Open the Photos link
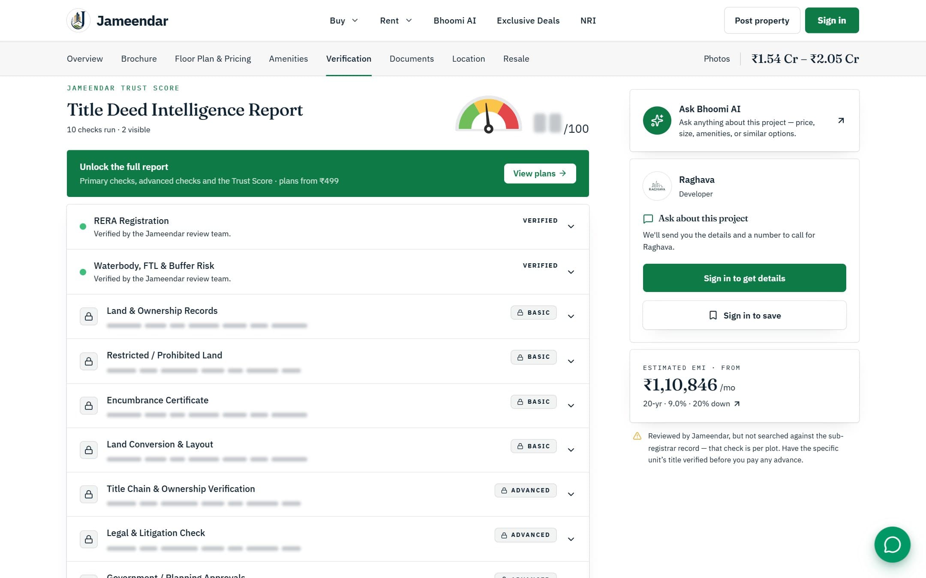926x578 pixels. [x=716, y=59]
